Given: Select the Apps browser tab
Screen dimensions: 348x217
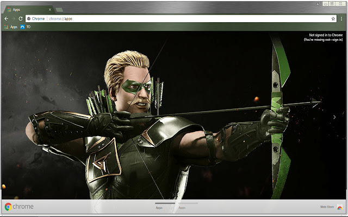Looking at the screenshot, I should 28,10.
